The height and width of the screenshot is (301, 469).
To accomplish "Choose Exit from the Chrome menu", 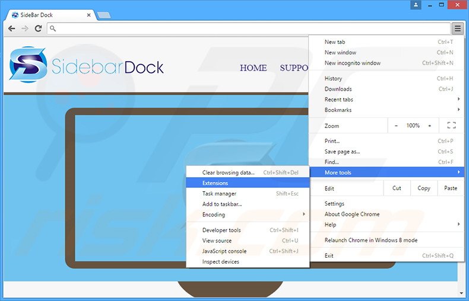I will (386, 255).
